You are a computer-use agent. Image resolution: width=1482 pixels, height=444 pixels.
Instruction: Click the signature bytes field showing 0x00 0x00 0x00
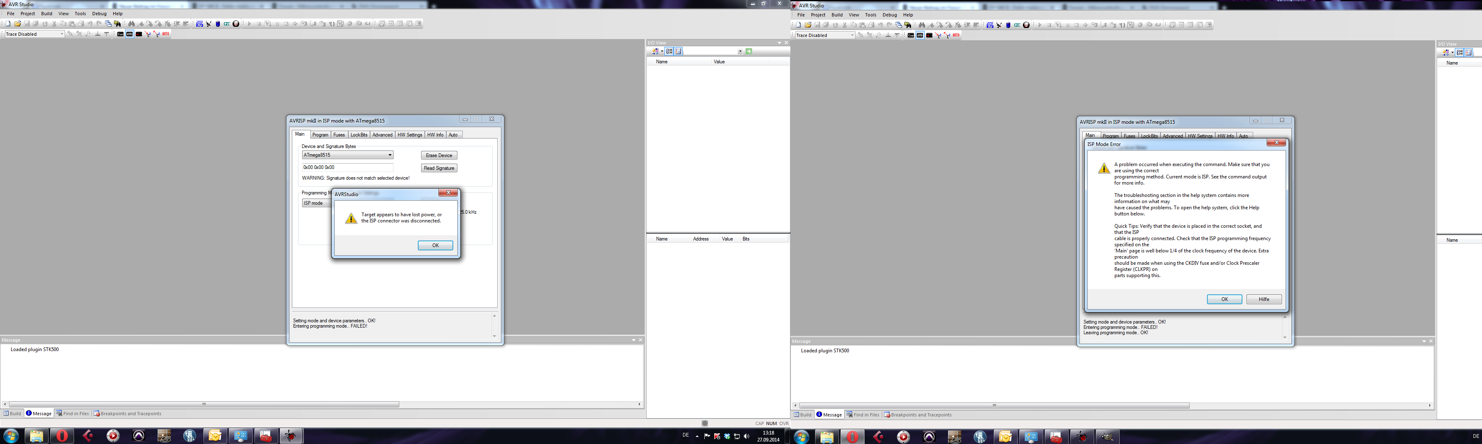(x=347, y=168)
